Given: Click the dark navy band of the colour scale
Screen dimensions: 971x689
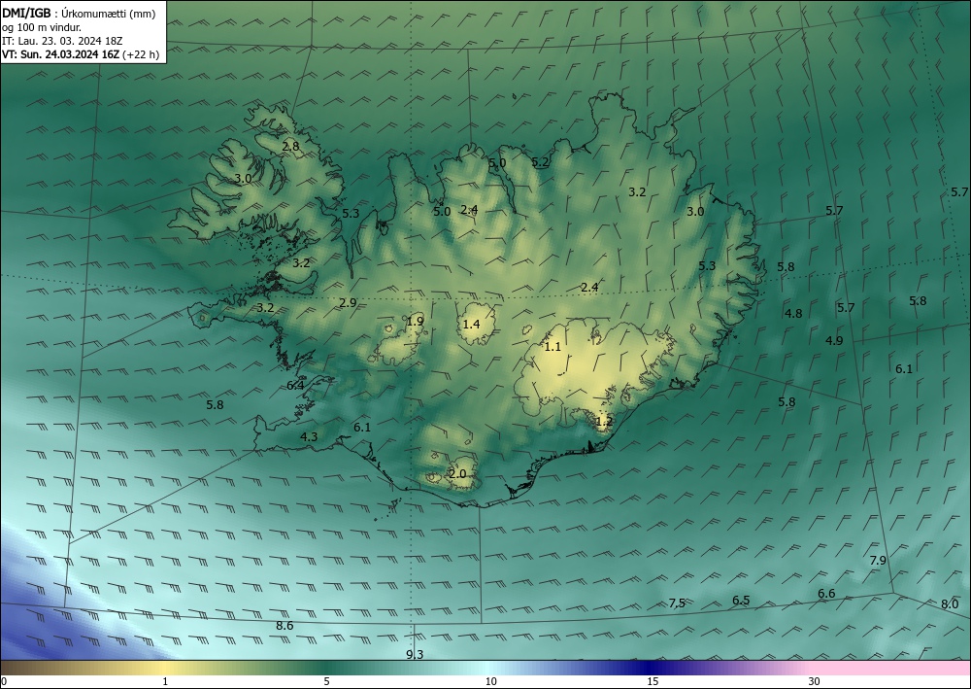Looking at the screenshot, I should pos(651,668).
